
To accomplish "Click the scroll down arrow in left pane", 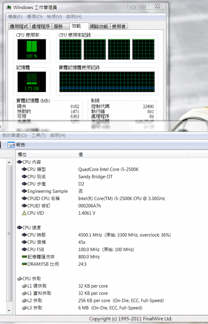I will 9,311.
